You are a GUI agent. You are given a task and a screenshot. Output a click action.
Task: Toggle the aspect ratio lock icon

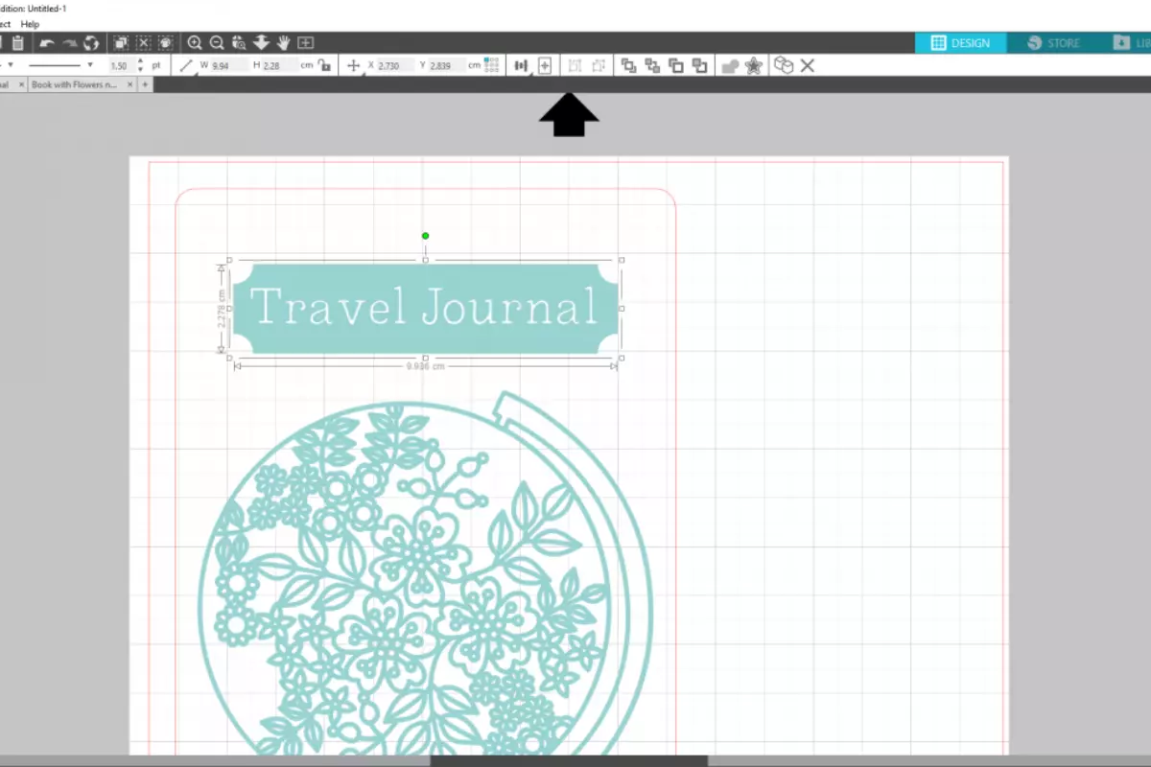click(x=324, y=65)
